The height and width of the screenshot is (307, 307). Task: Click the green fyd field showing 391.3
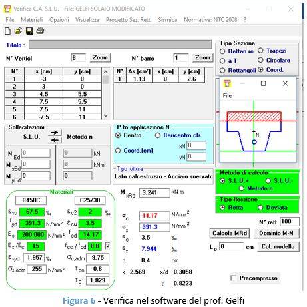(32, 223)
